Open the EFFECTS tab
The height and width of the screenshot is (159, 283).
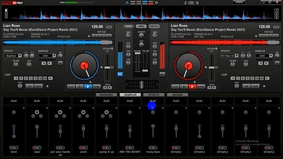tap(154, 95)
